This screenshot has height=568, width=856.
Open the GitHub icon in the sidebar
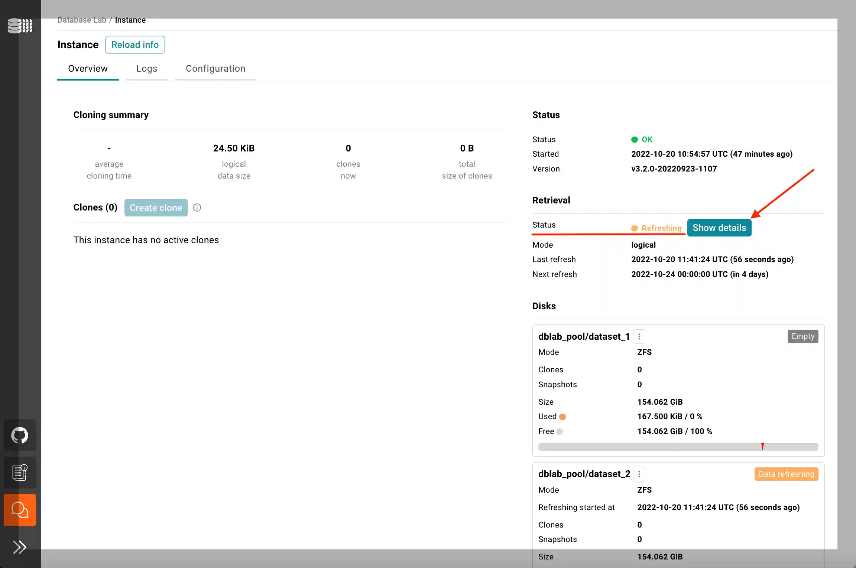tap(20, 435)
